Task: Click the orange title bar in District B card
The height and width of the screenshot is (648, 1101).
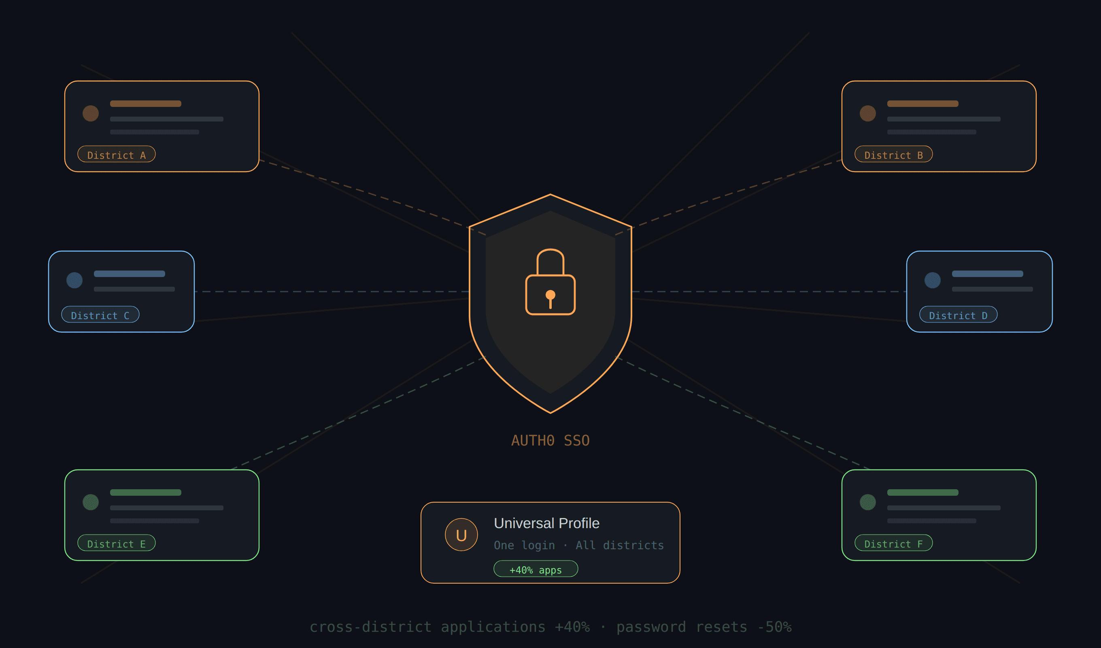Action: click(x=923, y=104)
